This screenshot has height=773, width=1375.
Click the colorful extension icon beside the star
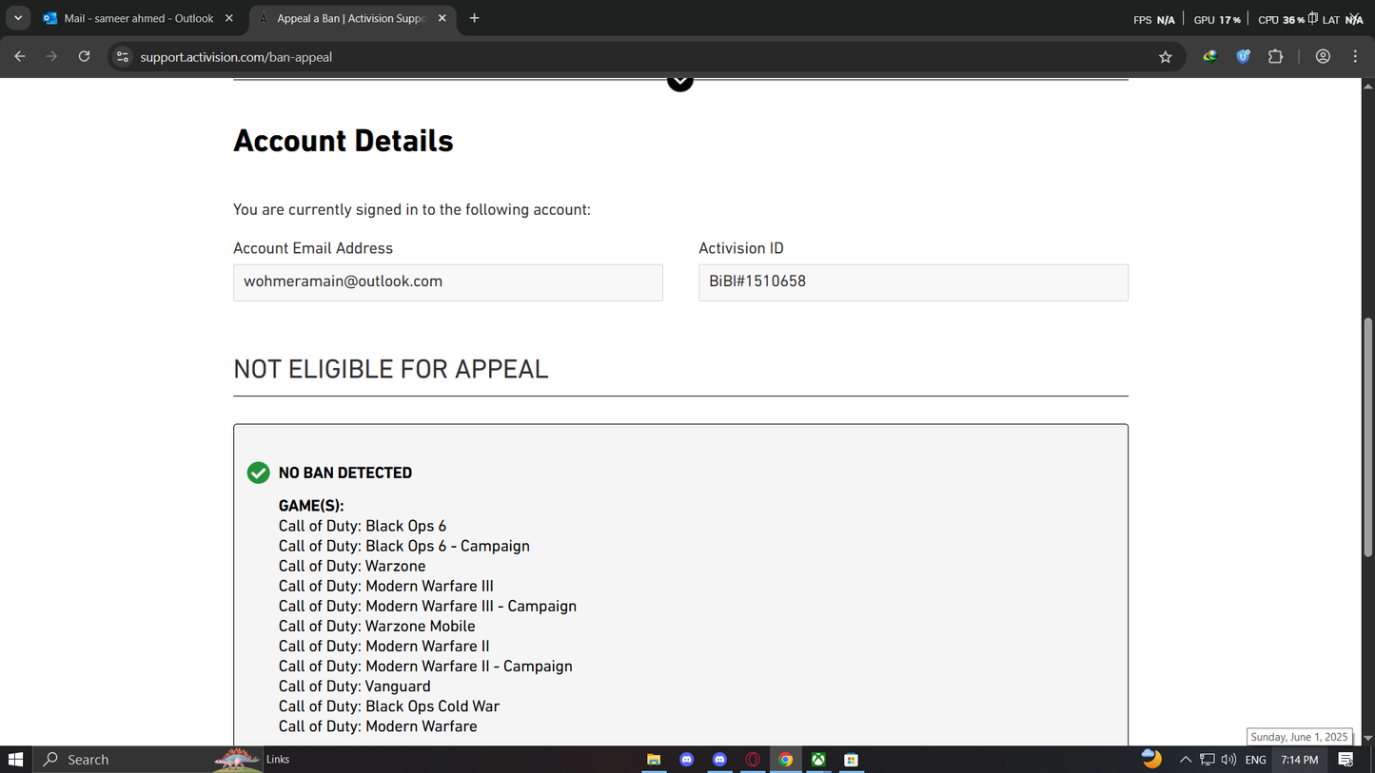pos(1210,57)
